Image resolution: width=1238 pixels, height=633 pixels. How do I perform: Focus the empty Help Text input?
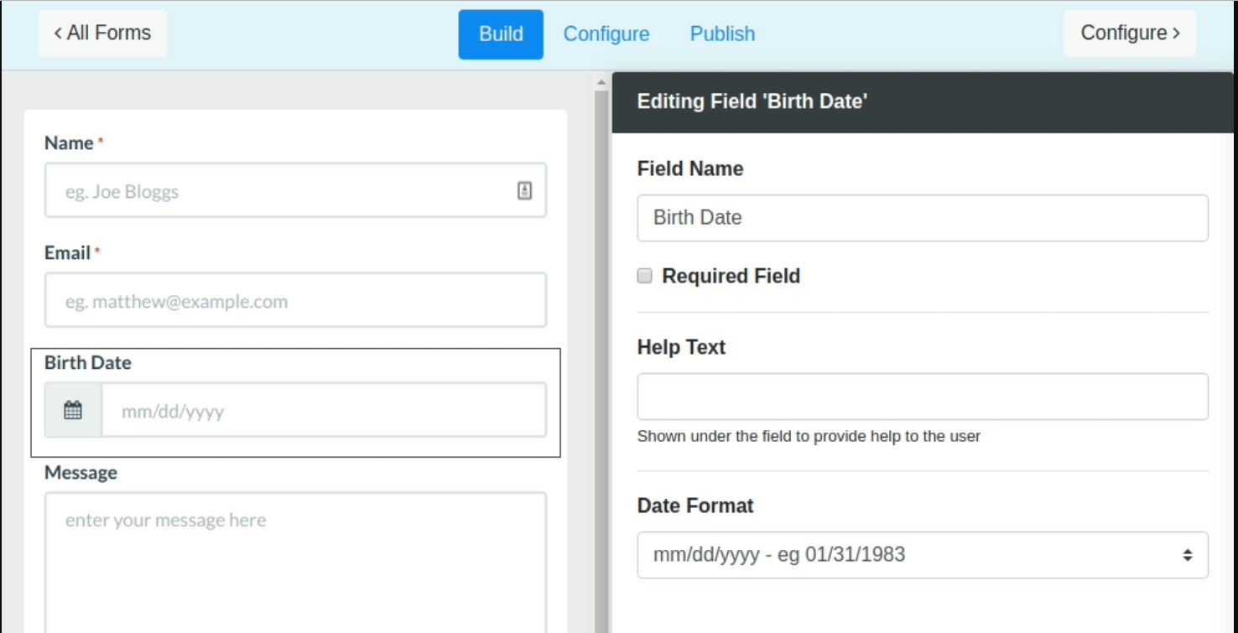(922, 397)
